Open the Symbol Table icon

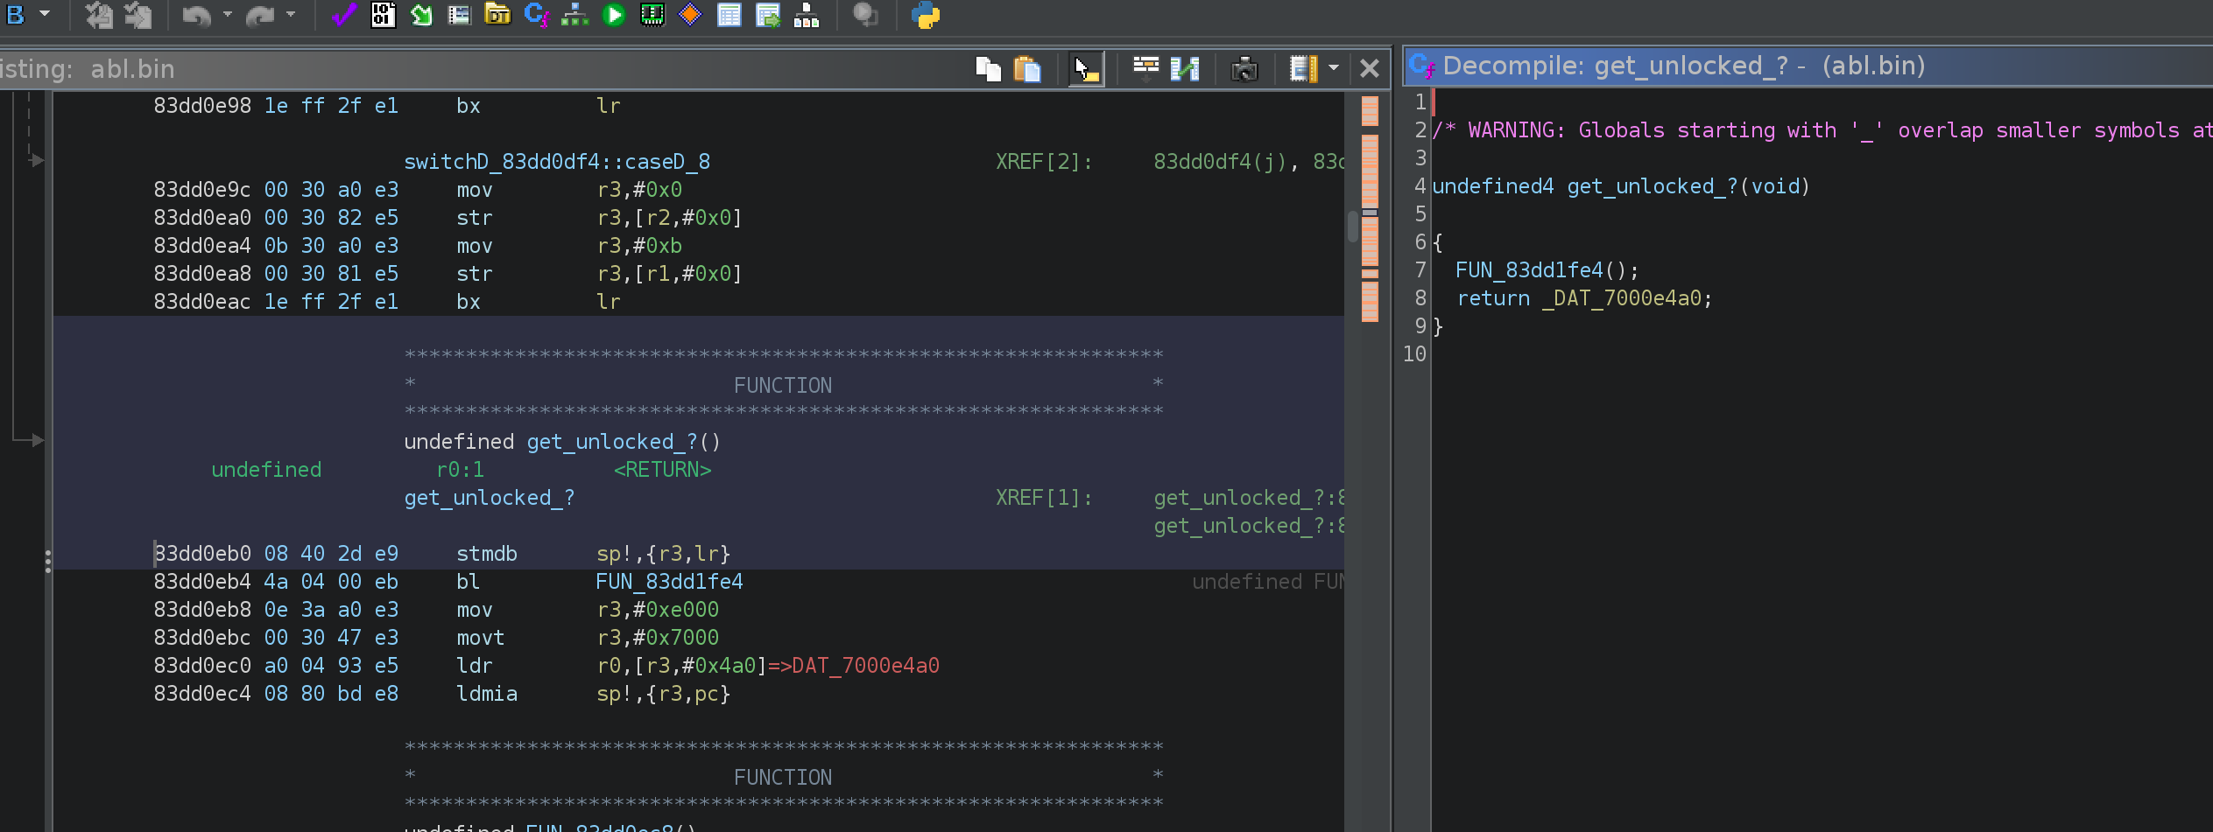(x=729, y=15)
